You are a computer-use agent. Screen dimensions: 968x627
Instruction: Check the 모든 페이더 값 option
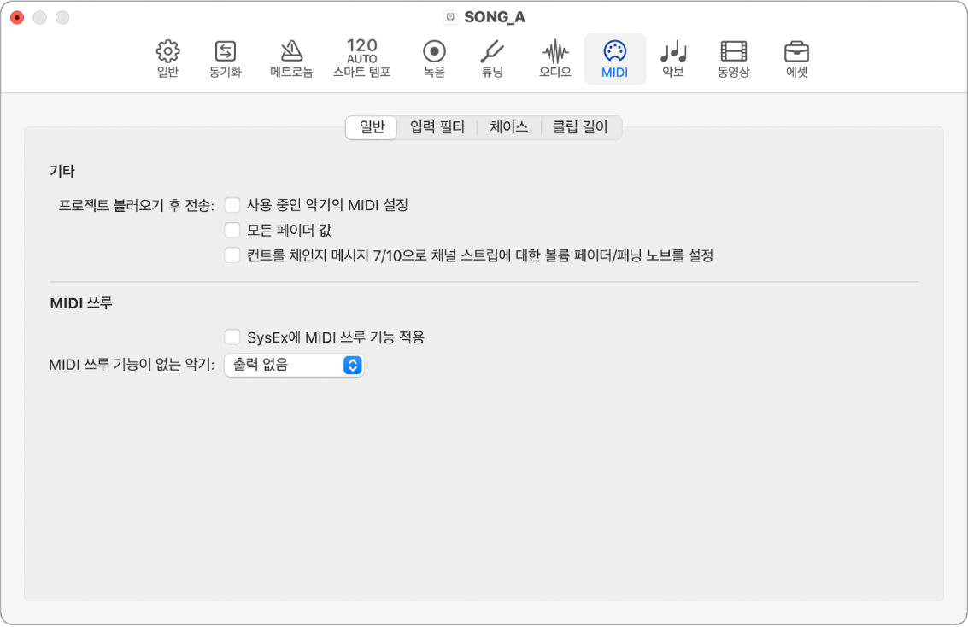232,229
